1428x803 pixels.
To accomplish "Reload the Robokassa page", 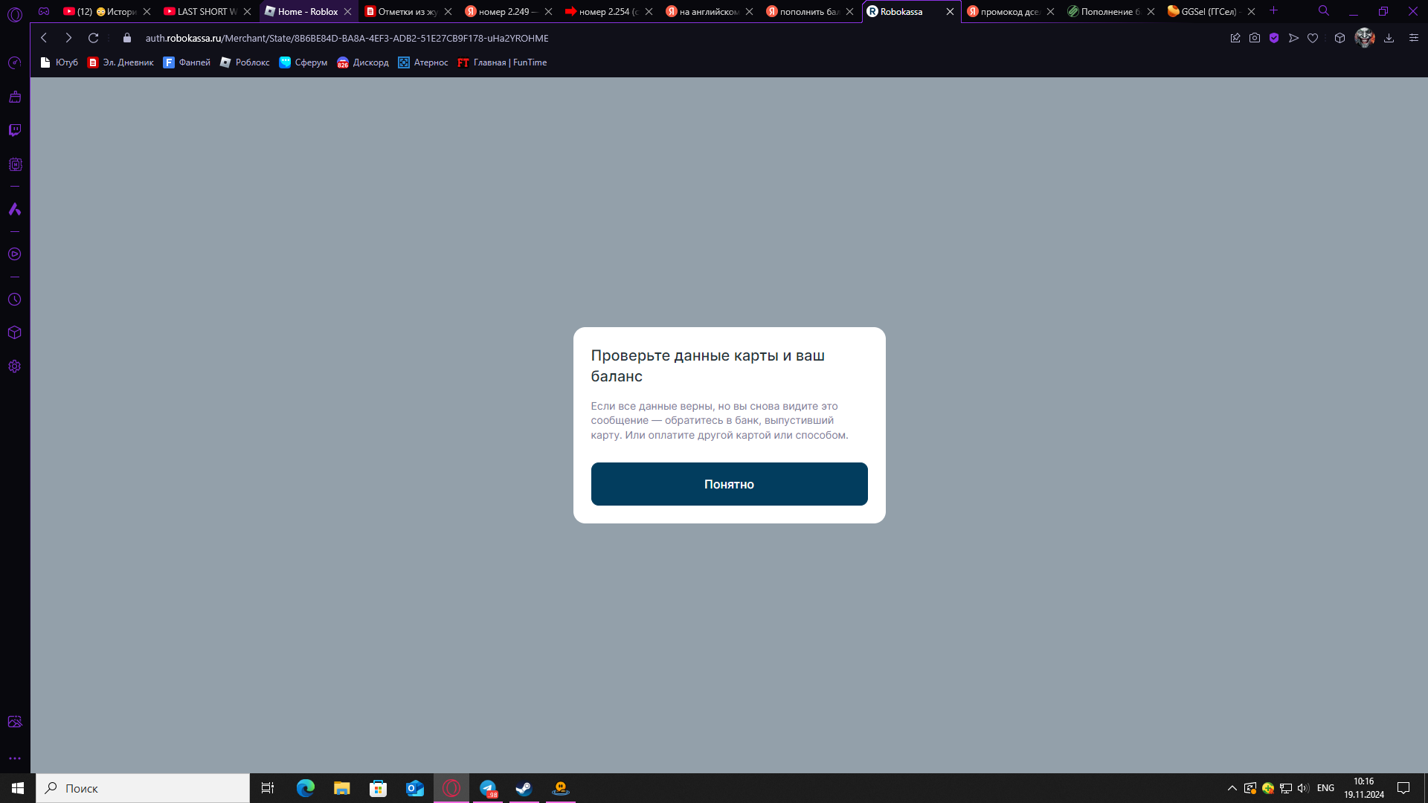I will (93, 38).
